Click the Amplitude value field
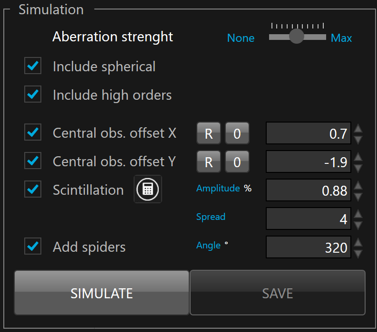The height and width of the screenshot is (332, 377). [308, 190]
